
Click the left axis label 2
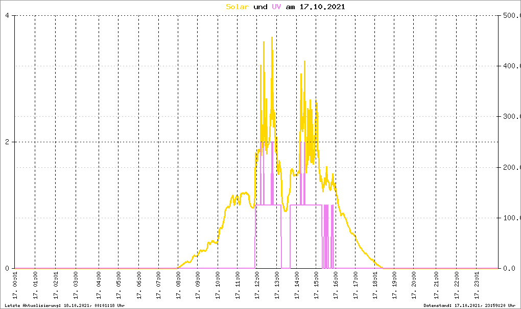point(7,142)
